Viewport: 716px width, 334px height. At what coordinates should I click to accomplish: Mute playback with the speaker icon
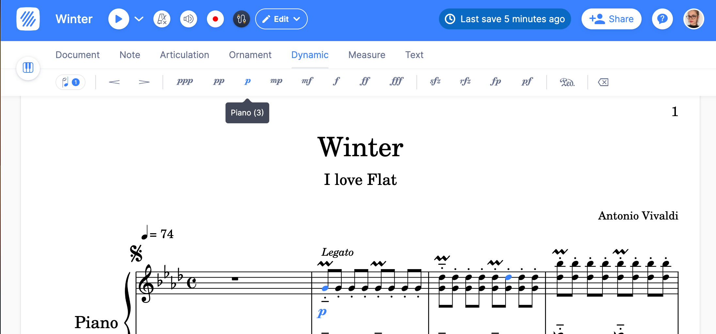pyautogui.click(x=189, y=19)
